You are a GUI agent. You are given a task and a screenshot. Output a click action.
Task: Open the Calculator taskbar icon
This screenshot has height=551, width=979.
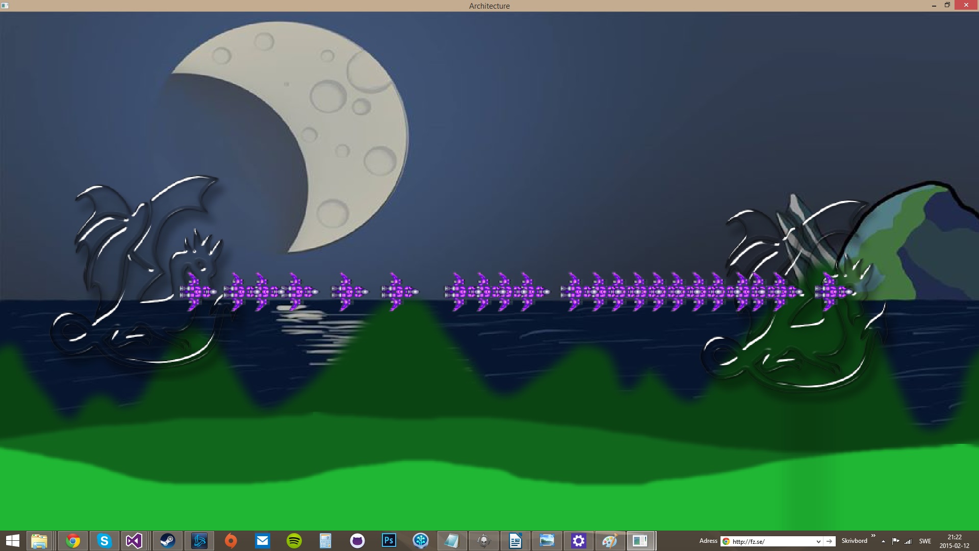pos(326,541)
